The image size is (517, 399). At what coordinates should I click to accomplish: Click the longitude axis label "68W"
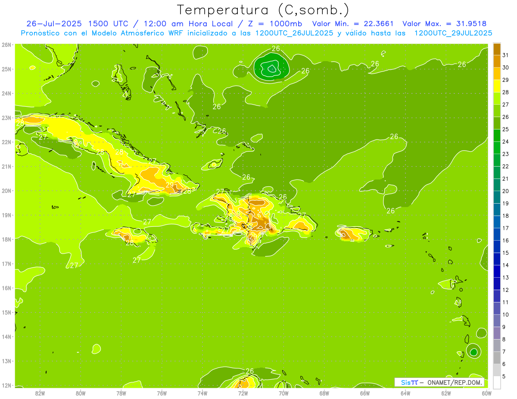pyautogui.click(x=324, y=393)
